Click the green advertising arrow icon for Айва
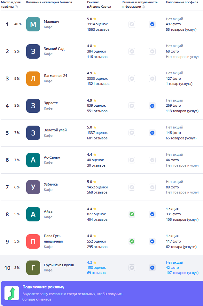The image size is (203, 306). click(x=132, y=214)
